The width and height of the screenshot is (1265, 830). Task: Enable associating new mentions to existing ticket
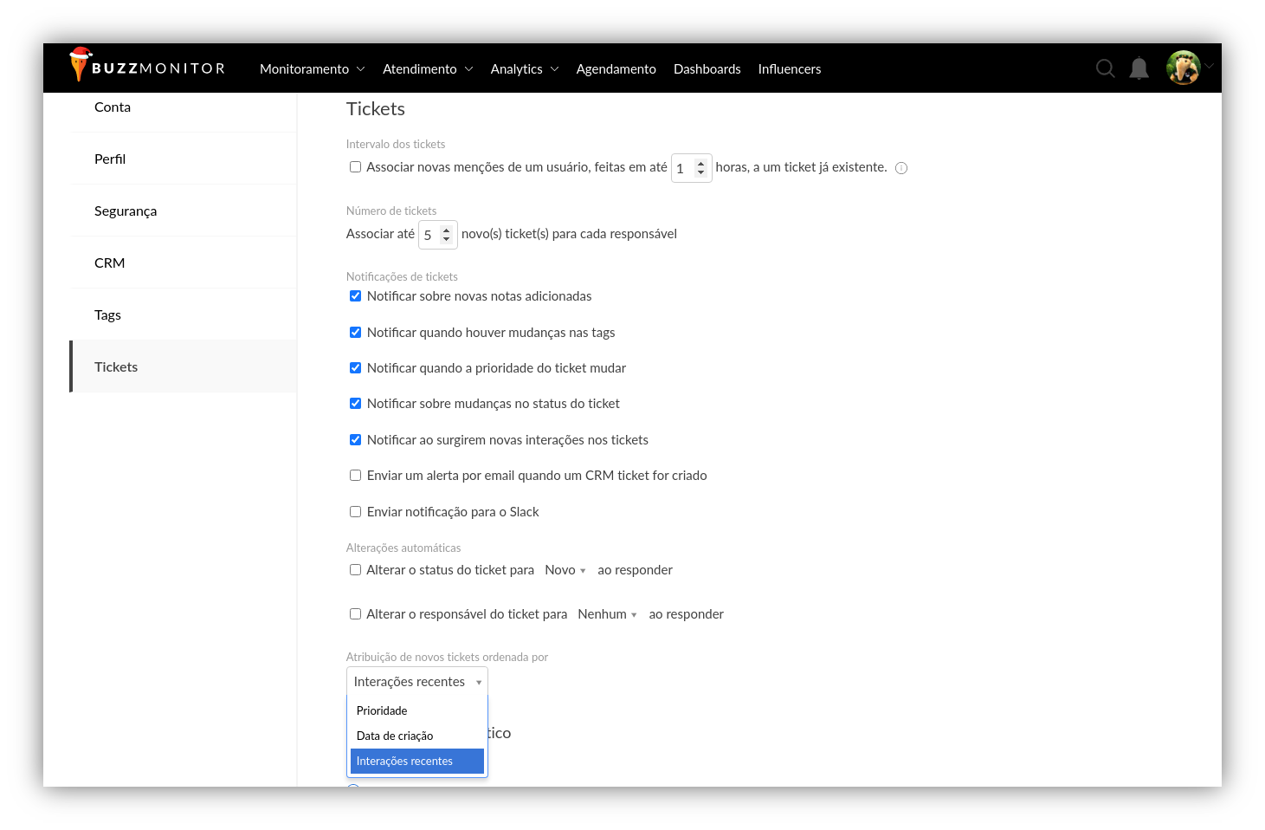[x=355, y=167]
